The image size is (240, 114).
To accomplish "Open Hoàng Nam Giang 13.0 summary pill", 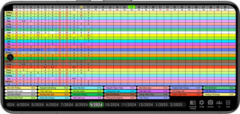I will click(186, 88).
